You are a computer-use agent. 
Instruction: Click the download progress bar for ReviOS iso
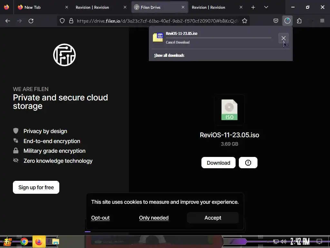(x=218, y=38)
